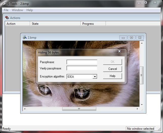The width and height of the screenshot is (163, 133).
Task: Close the Hiding 56 bytes dialog
Action: (119, 51)
